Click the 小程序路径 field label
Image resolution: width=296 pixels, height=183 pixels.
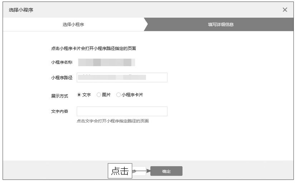pos(62,78)
